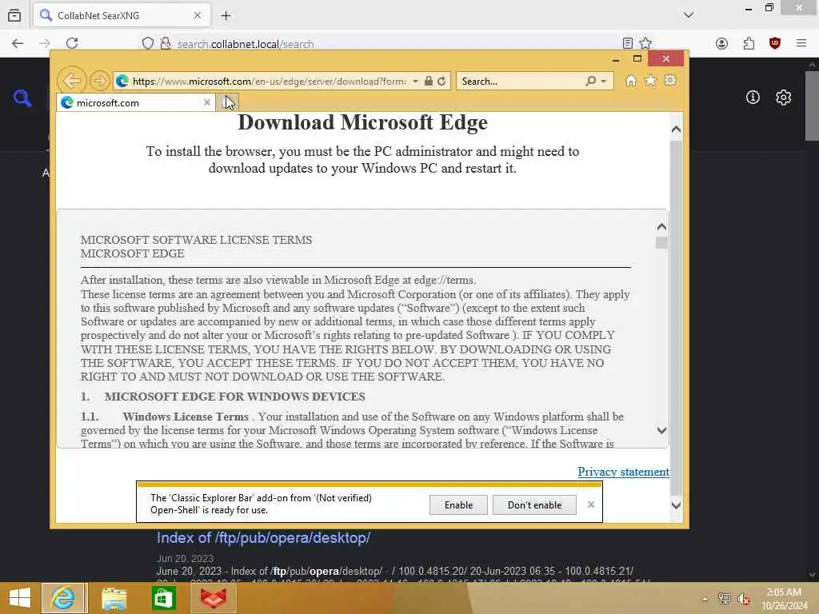Click the license terms scrollbar thumb
Image resolution: width=819 pixels, height=614 pixels.
[661, 243]
